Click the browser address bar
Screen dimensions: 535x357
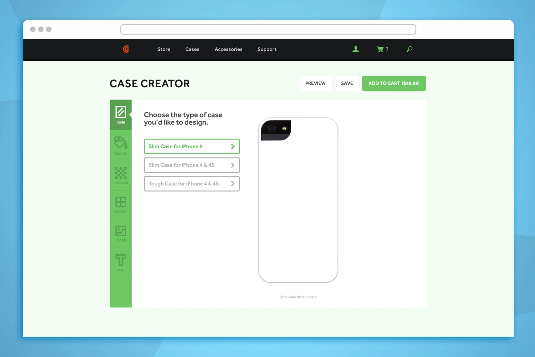tap(268, 29)
